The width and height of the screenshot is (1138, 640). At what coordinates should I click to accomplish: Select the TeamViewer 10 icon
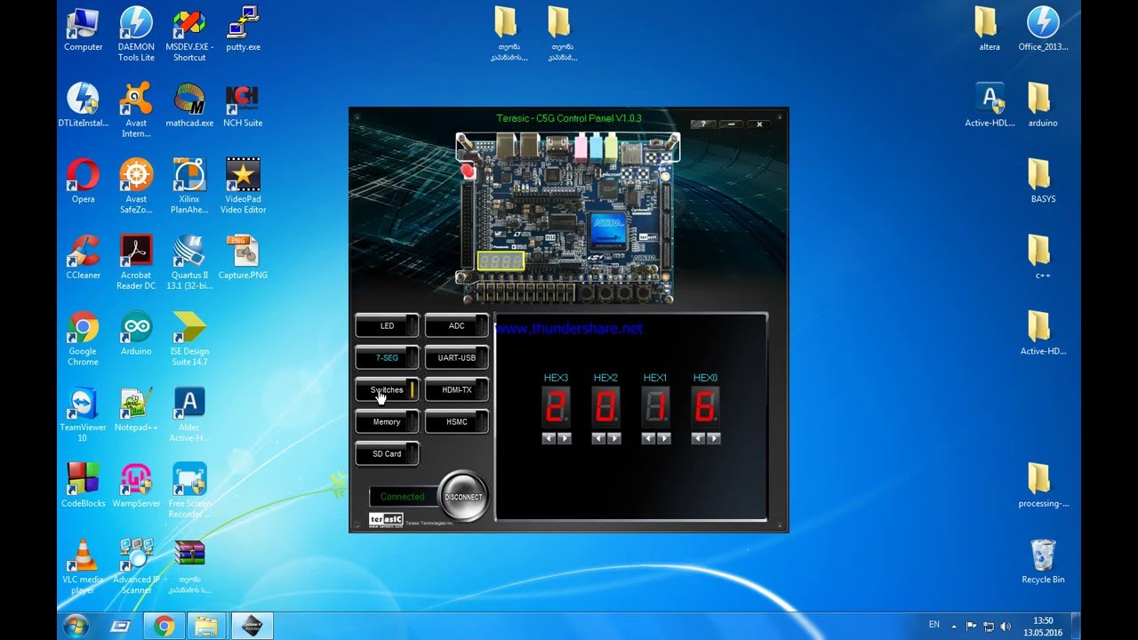point(83,415)
